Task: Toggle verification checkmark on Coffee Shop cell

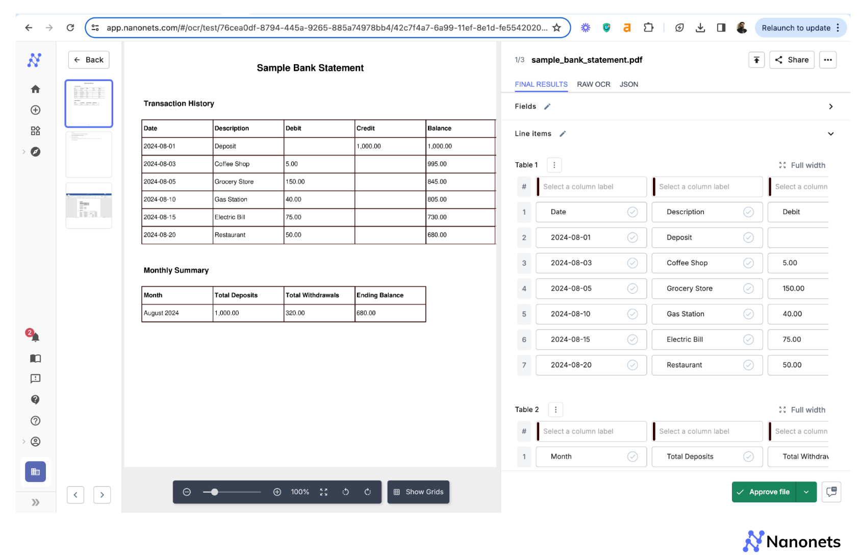Action: [748, 263]
